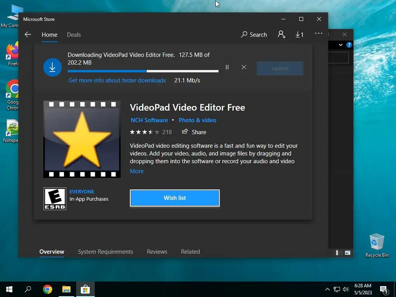Screen dimensions: 396x297
Task: Close the background window behind Store
Action: [x=345, y=34]
